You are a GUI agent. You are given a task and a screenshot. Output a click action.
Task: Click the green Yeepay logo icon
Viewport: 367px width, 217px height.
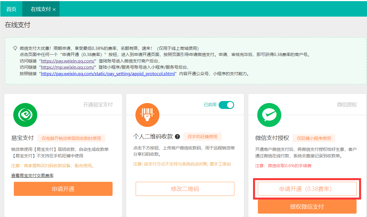(25, 115)
